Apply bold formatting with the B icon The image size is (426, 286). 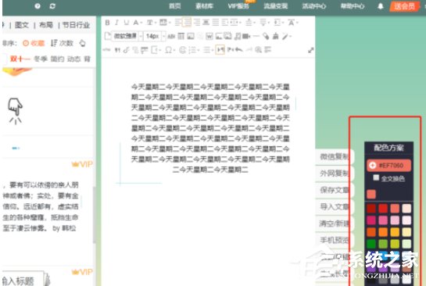[x=108, y=23]
